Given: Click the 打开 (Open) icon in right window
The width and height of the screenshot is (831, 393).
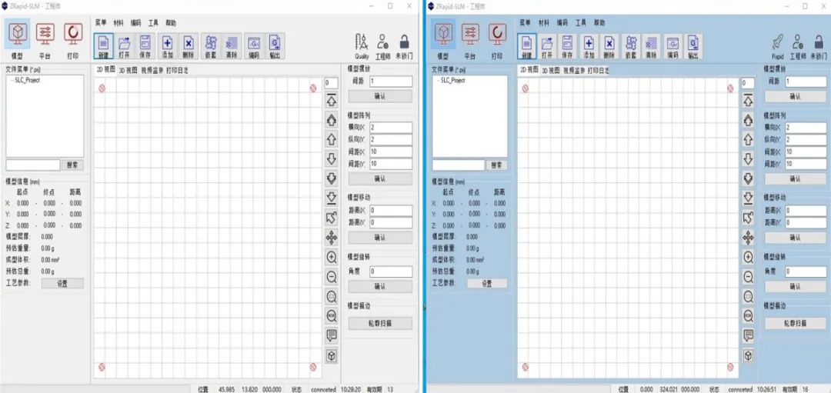Looking at the screenshot, I should point(546,45).
